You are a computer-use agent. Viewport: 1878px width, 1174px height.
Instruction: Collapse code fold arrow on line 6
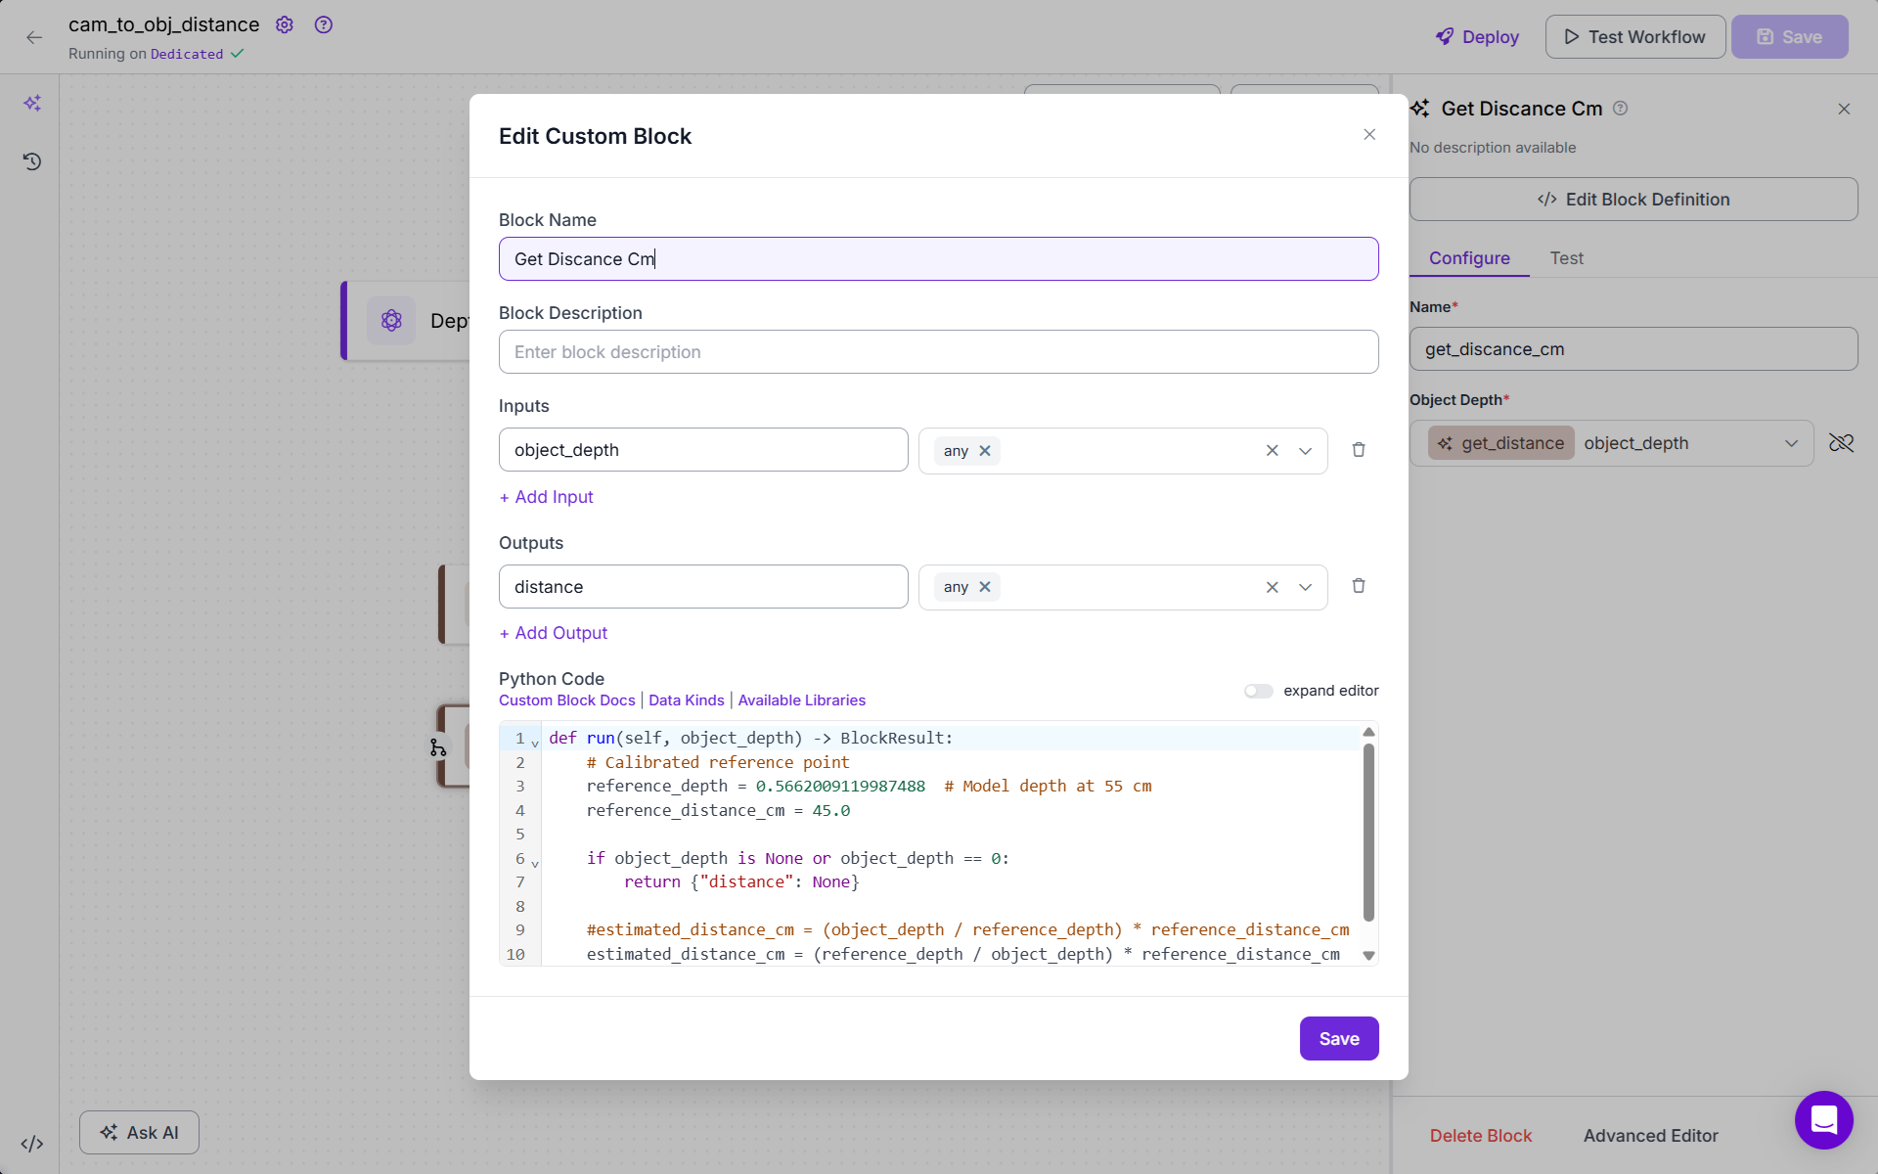click(535, 864)
